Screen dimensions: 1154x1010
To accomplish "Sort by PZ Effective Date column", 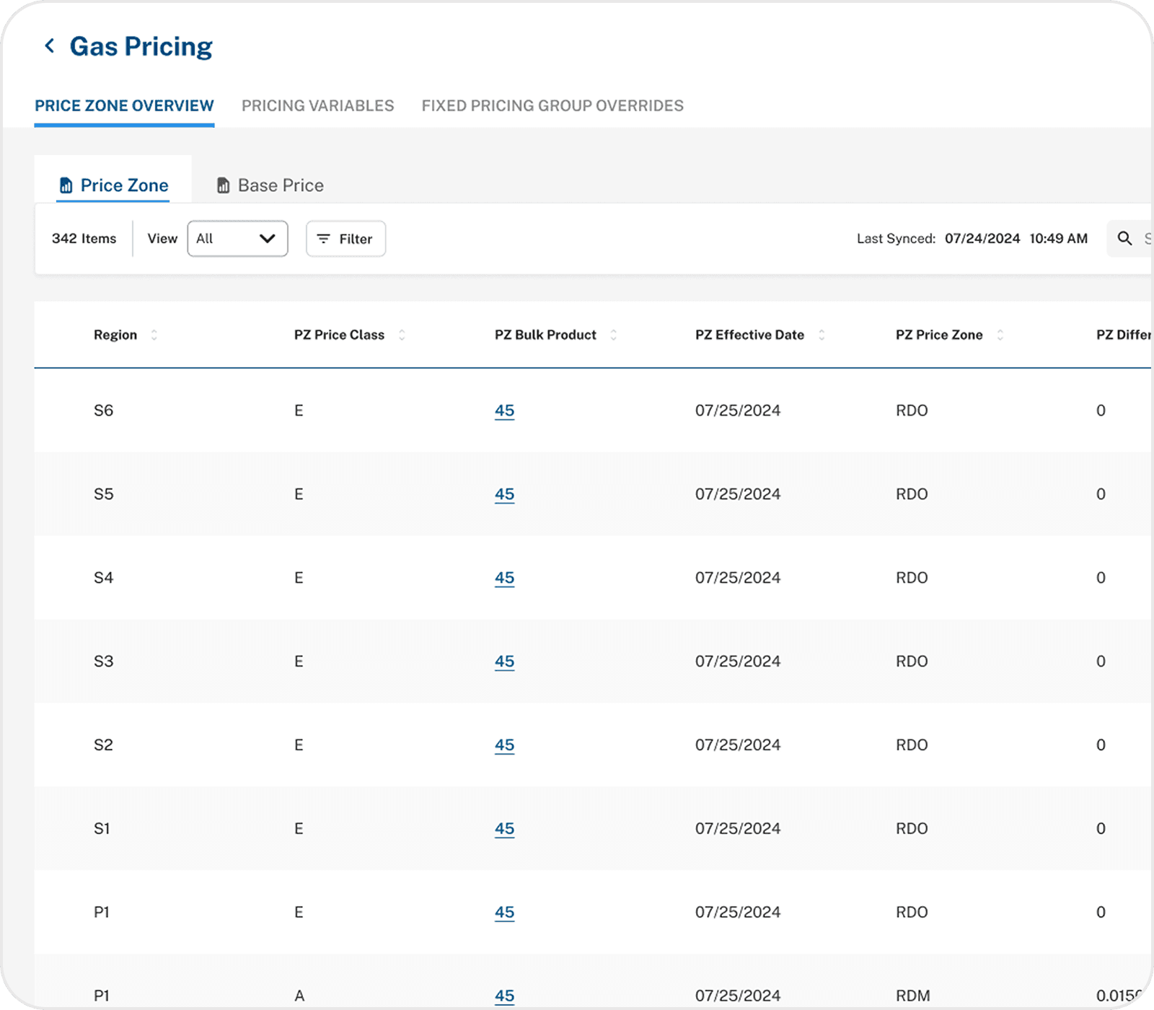I will tap(822, 335).
